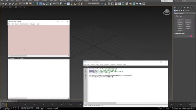
Task: Collapse the Name and Color rollout
Action: tap(180, 33)
